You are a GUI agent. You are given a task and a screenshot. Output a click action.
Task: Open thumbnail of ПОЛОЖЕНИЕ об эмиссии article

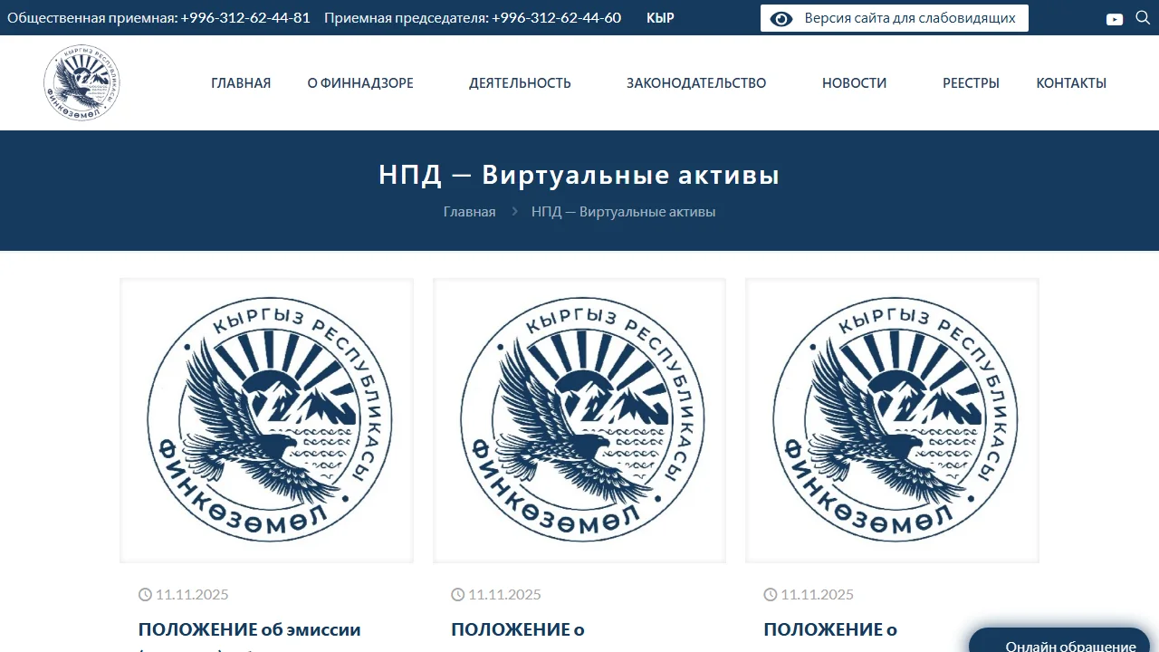click(x=266, y=420)
